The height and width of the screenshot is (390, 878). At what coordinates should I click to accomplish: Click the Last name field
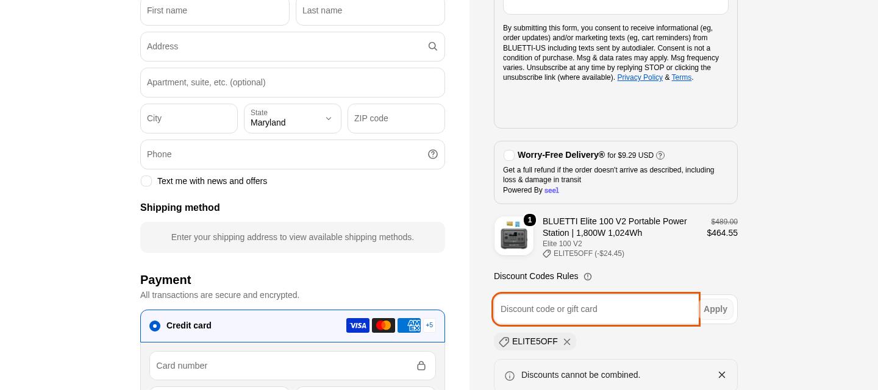(370, 10)
